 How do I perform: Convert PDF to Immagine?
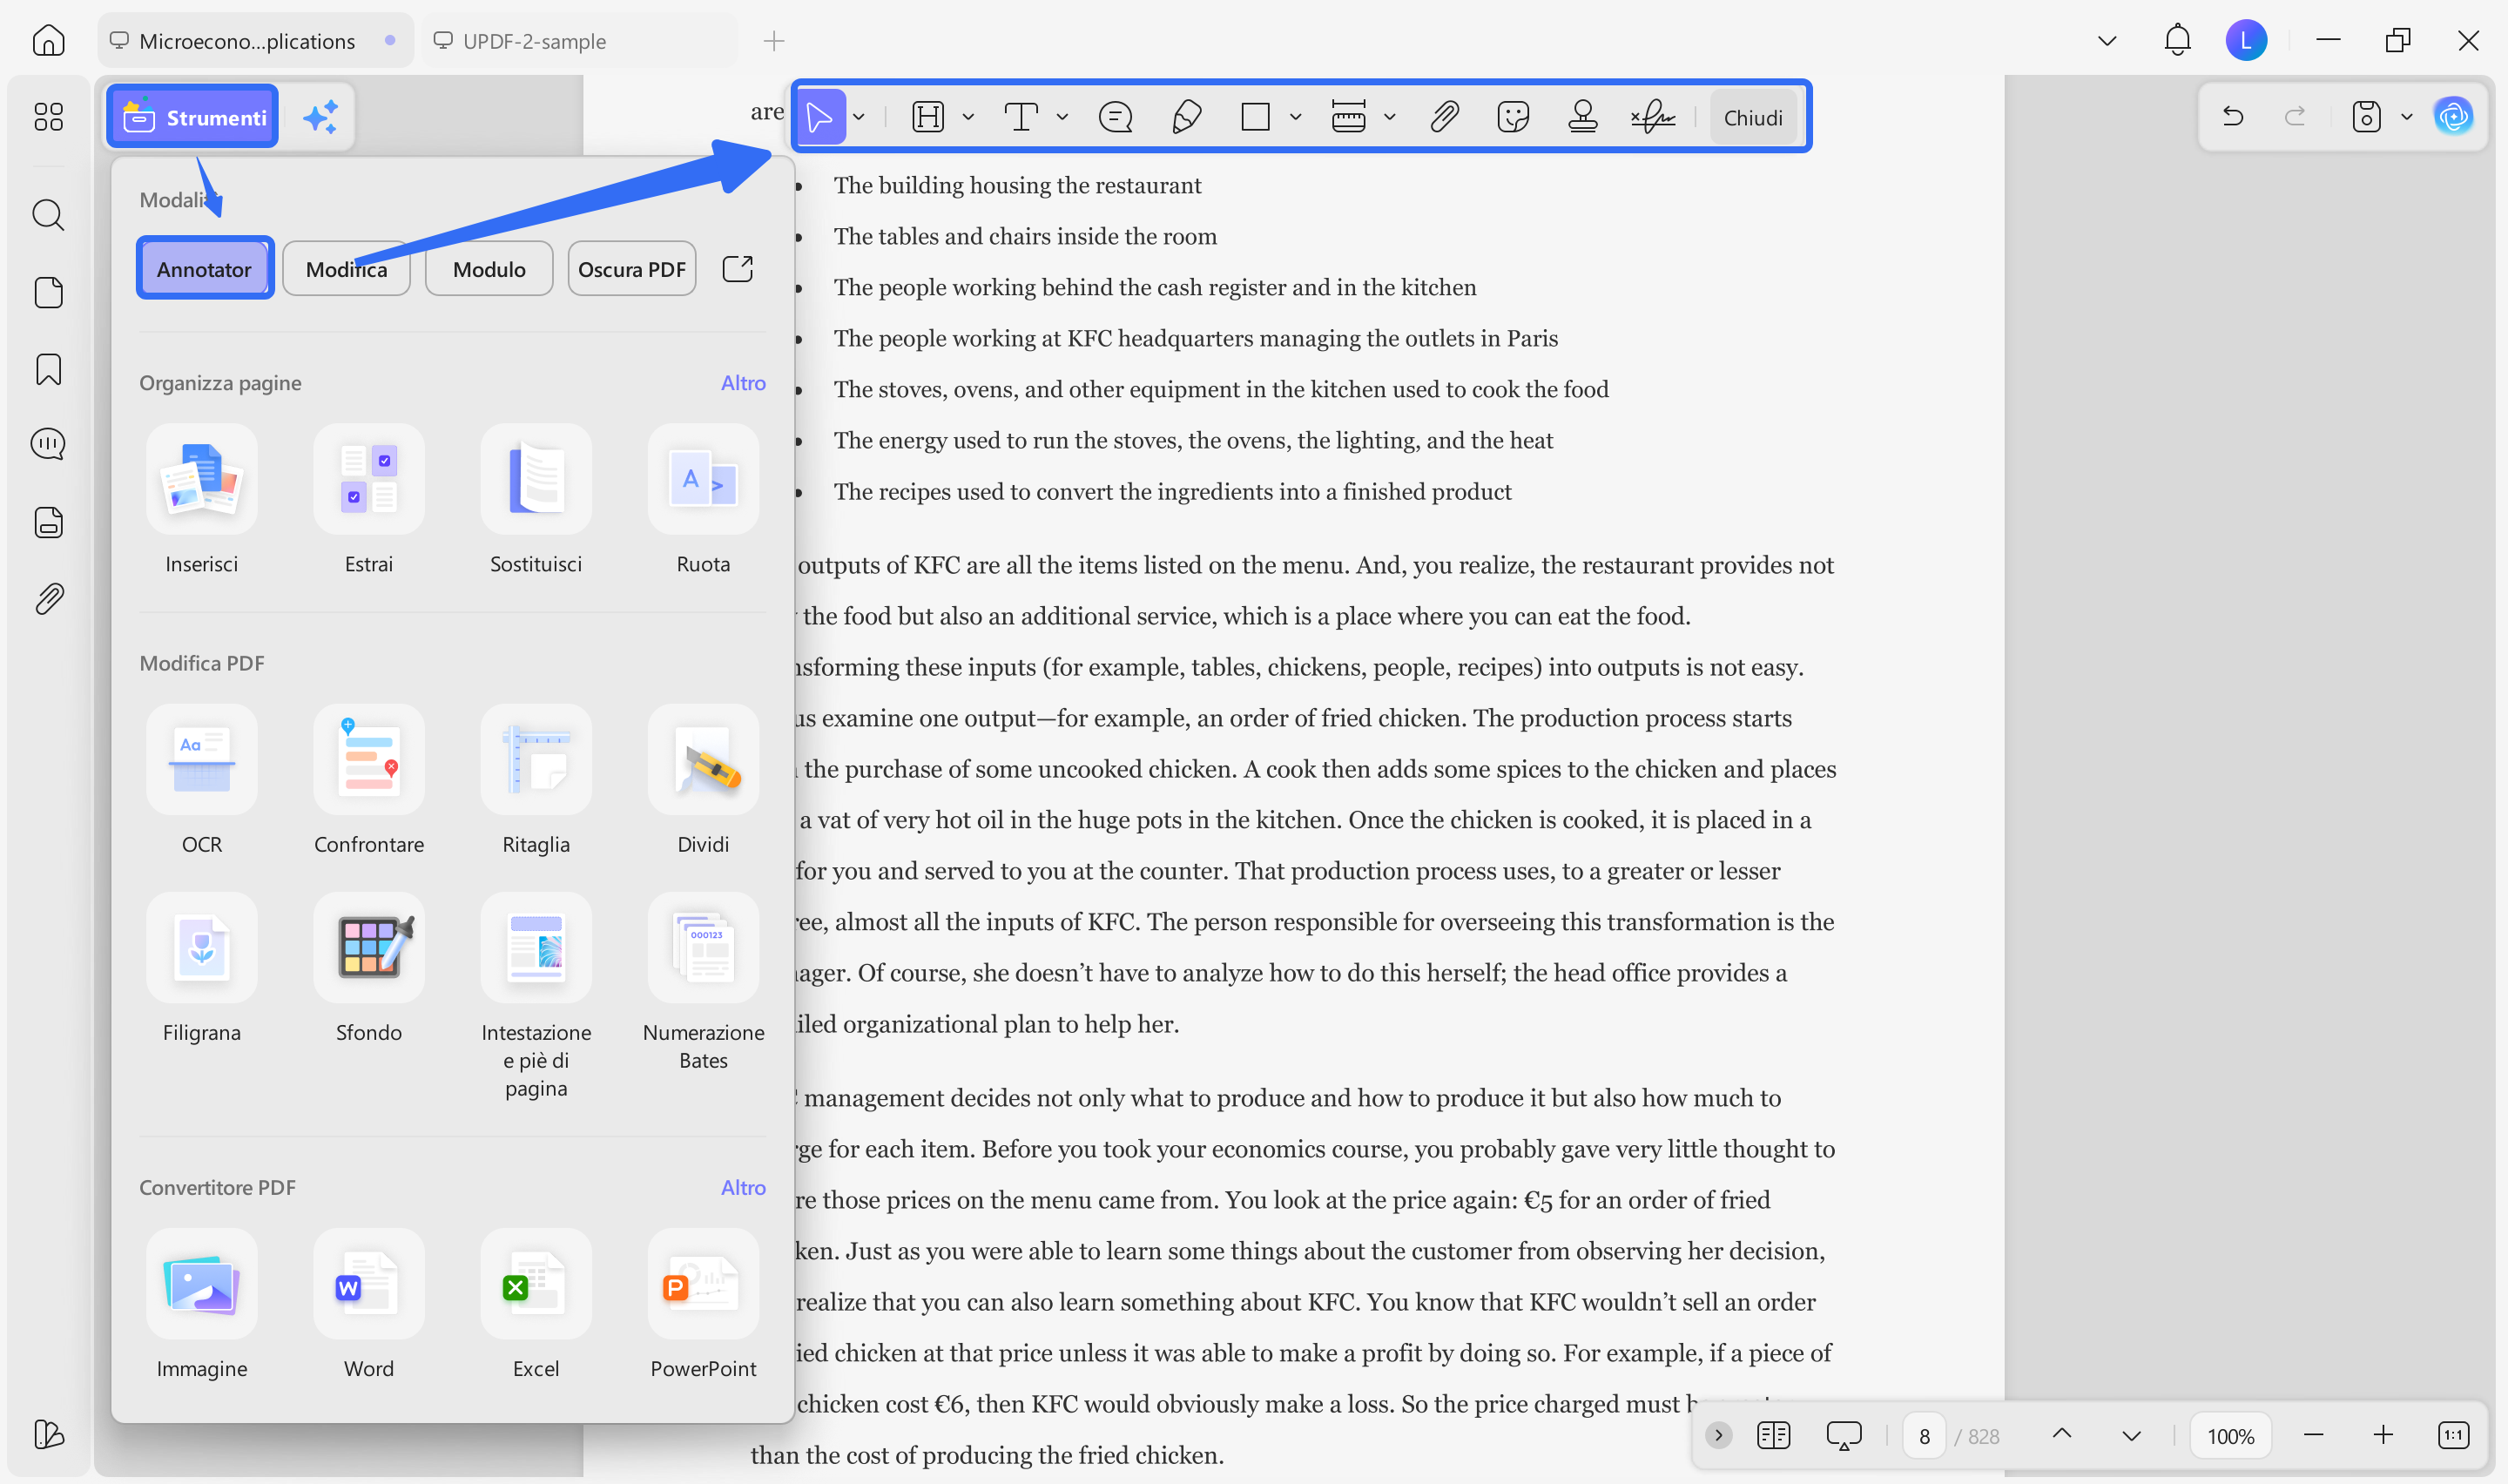[x=202, y=1304]
